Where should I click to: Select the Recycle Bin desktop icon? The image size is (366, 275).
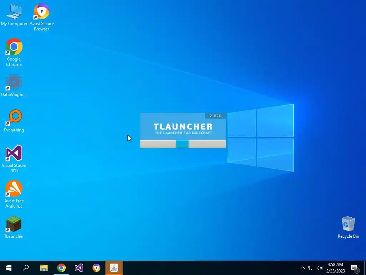pyautogui.click(x=348, y=227)
